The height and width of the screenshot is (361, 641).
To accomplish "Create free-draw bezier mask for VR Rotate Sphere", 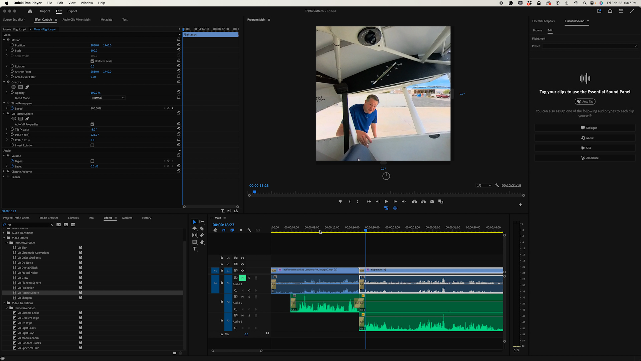I will [27, 119].
